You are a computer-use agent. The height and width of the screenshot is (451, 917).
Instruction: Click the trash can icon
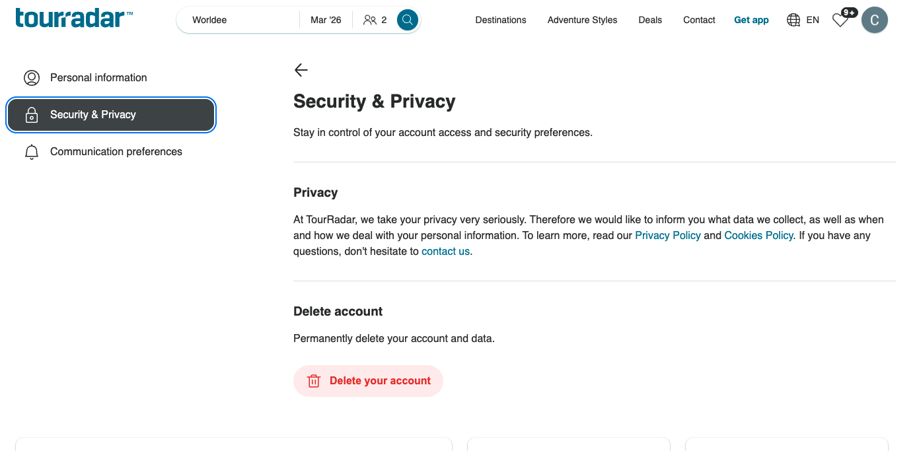tap(314, 381)
